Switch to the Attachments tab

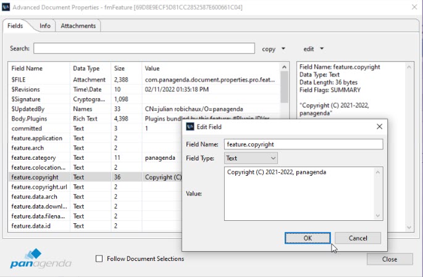click(78, 26)
